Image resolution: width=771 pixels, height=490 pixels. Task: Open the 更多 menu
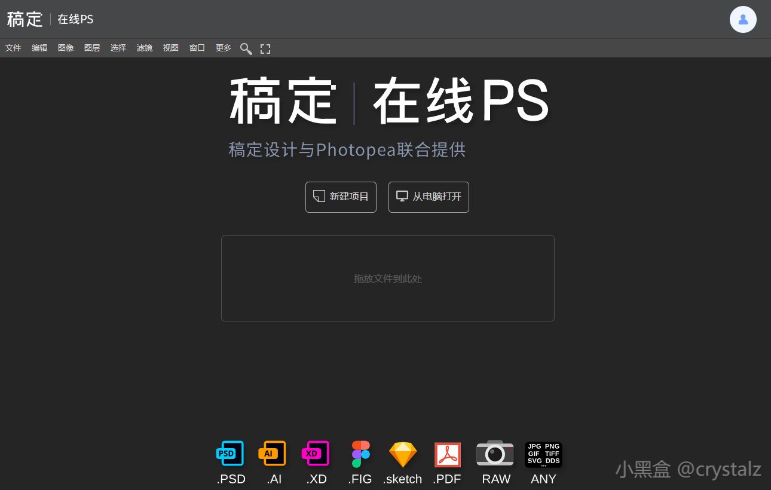point(224,48)
